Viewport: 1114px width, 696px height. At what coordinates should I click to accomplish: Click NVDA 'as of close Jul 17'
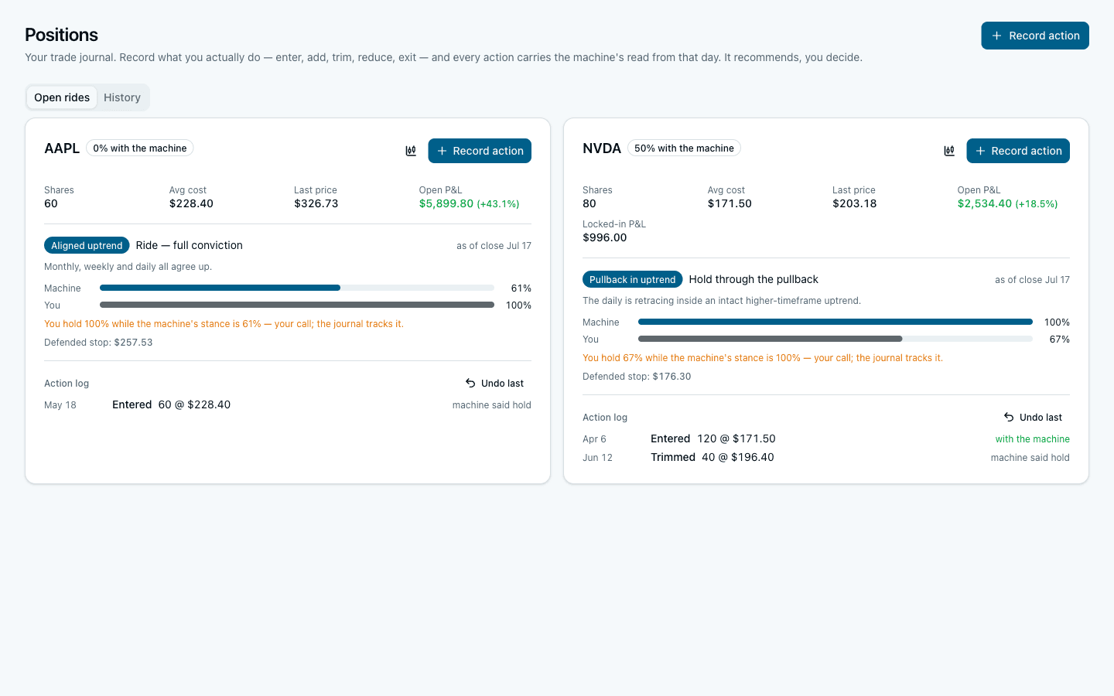click(x=1032, y=280)
